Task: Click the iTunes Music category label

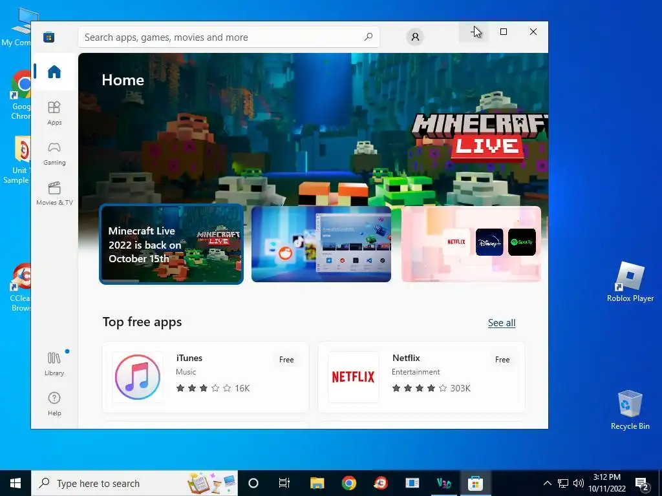Action: (x=186, y=372)
